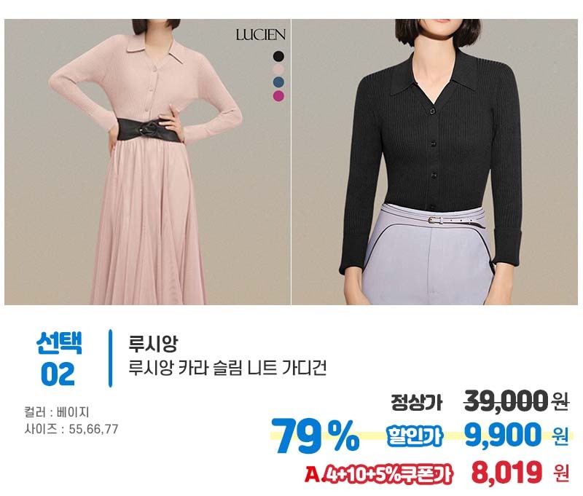The width and height of the screenshot is (583, 496).
Task: Open the black cardigan model photo
Action: point(434,162)
